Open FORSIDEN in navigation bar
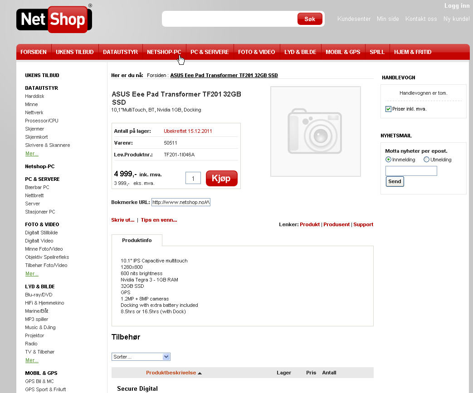The height and width of the screenshot is (393, 473). coord(34,52)
